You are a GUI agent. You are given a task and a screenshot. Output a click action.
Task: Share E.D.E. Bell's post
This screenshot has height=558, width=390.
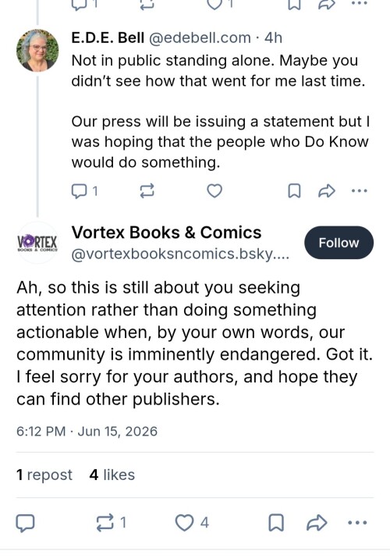(326, 191)
